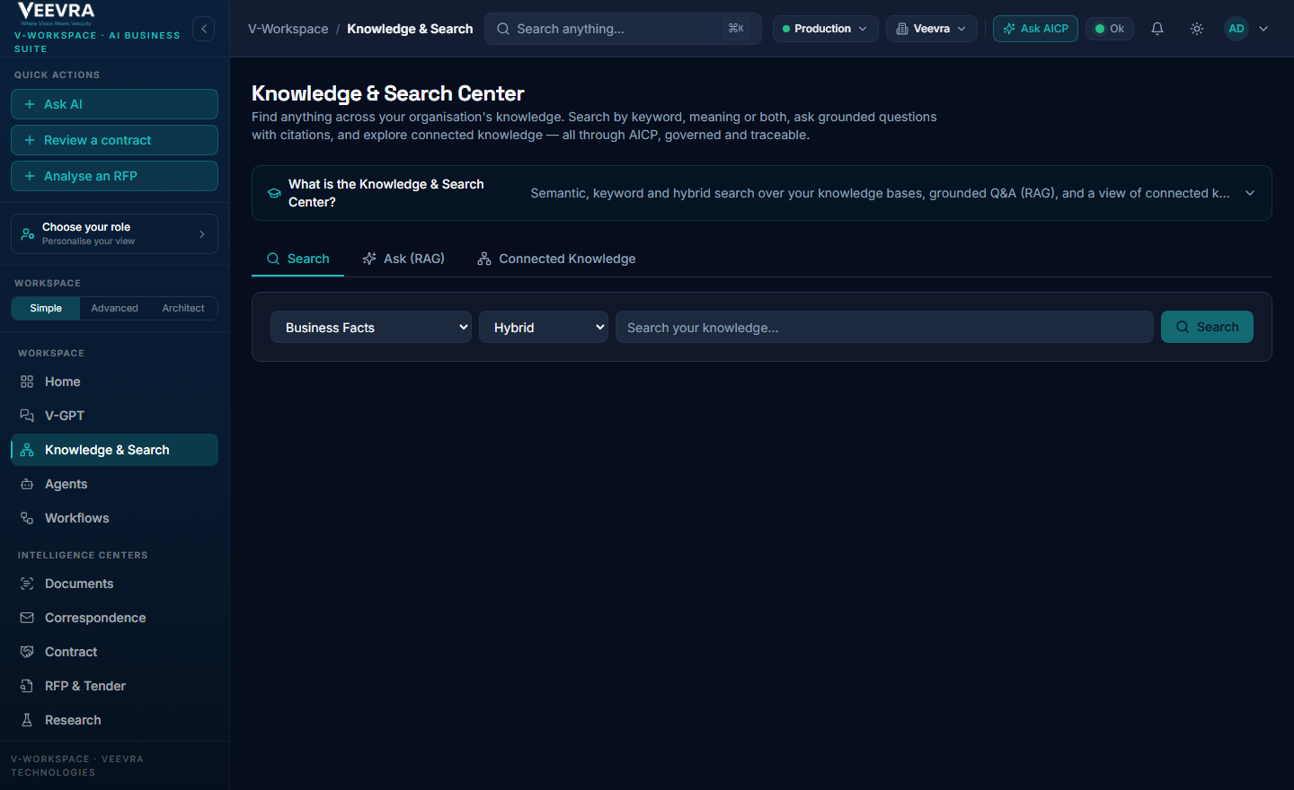
Task: Click the Ask AICP button
Action: (x=1035, y=29)
